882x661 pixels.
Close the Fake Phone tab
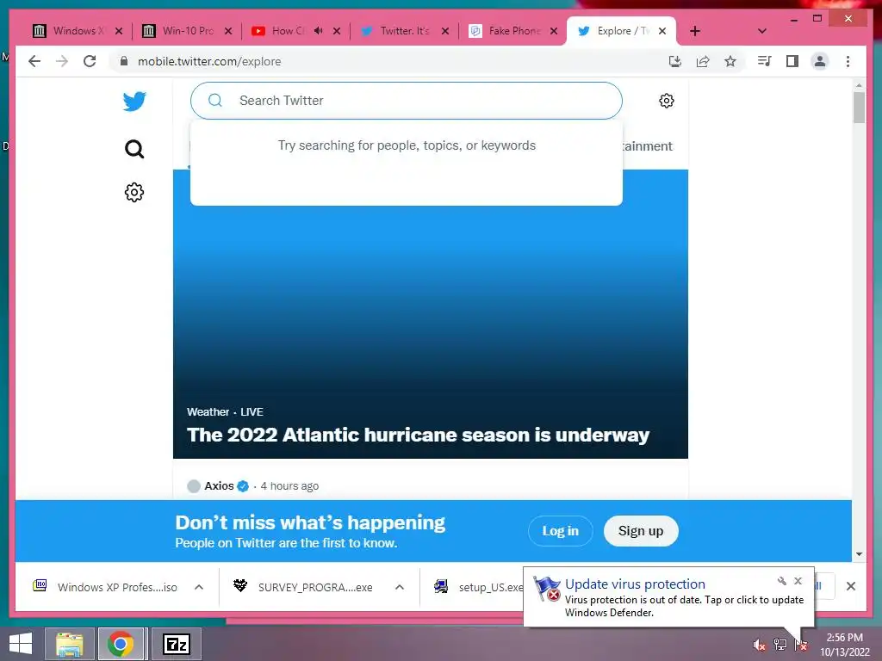pos(554,31)
